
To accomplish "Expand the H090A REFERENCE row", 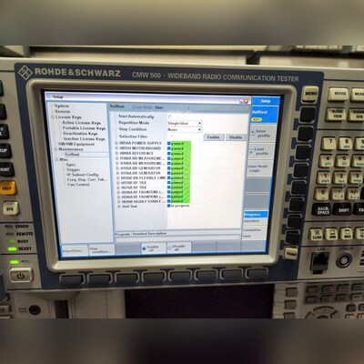I will pyautogui.click(x=117, y=154).
